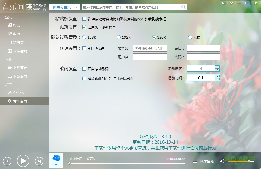Switch to 个性化 personalization settings
This screenshot has height=169, width=261.
(x=18, y=93)
